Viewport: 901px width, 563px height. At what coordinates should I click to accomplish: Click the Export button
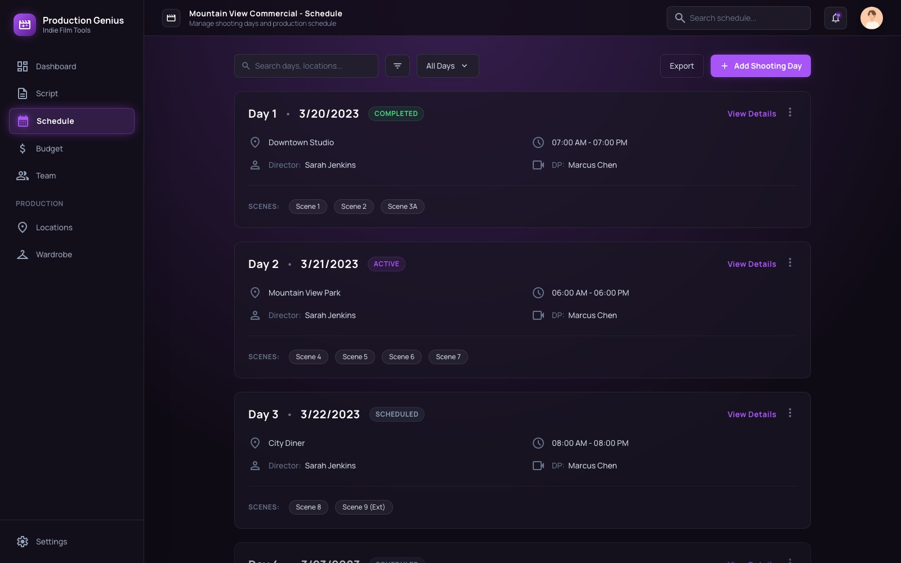coord(682,66)
